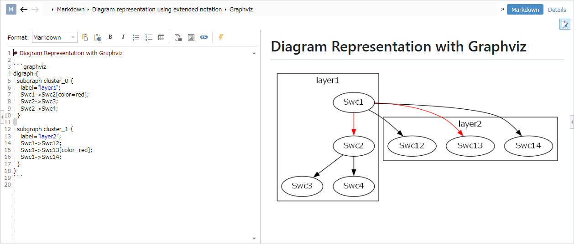Expand right side panel handle
574x244 pixels.
click(x=572, y=122)
